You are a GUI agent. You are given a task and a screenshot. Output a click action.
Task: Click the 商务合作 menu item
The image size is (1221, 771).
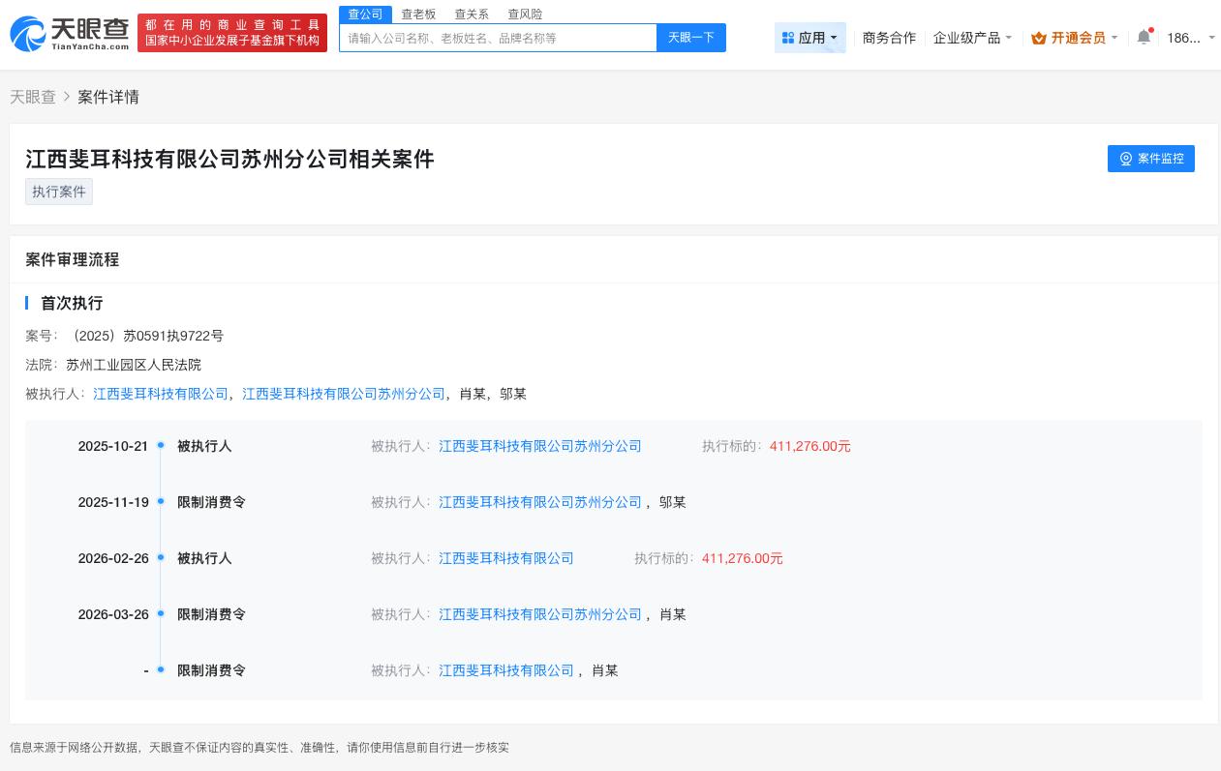pyautogui.click(x=889, y=38)
